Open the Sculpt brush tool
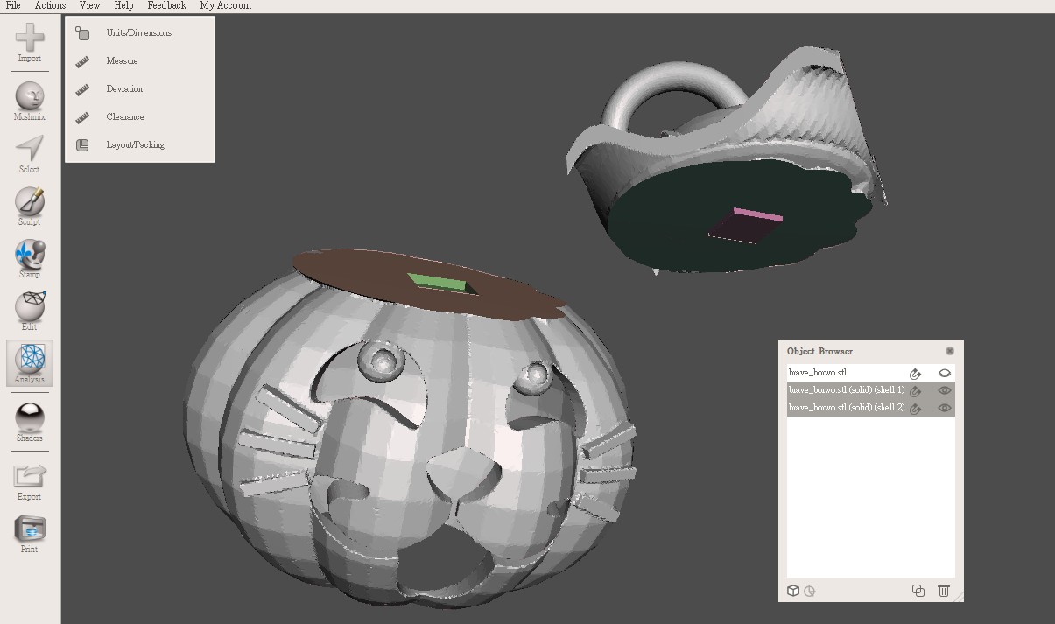This screenshot has width=1055, height=624. 30,206
